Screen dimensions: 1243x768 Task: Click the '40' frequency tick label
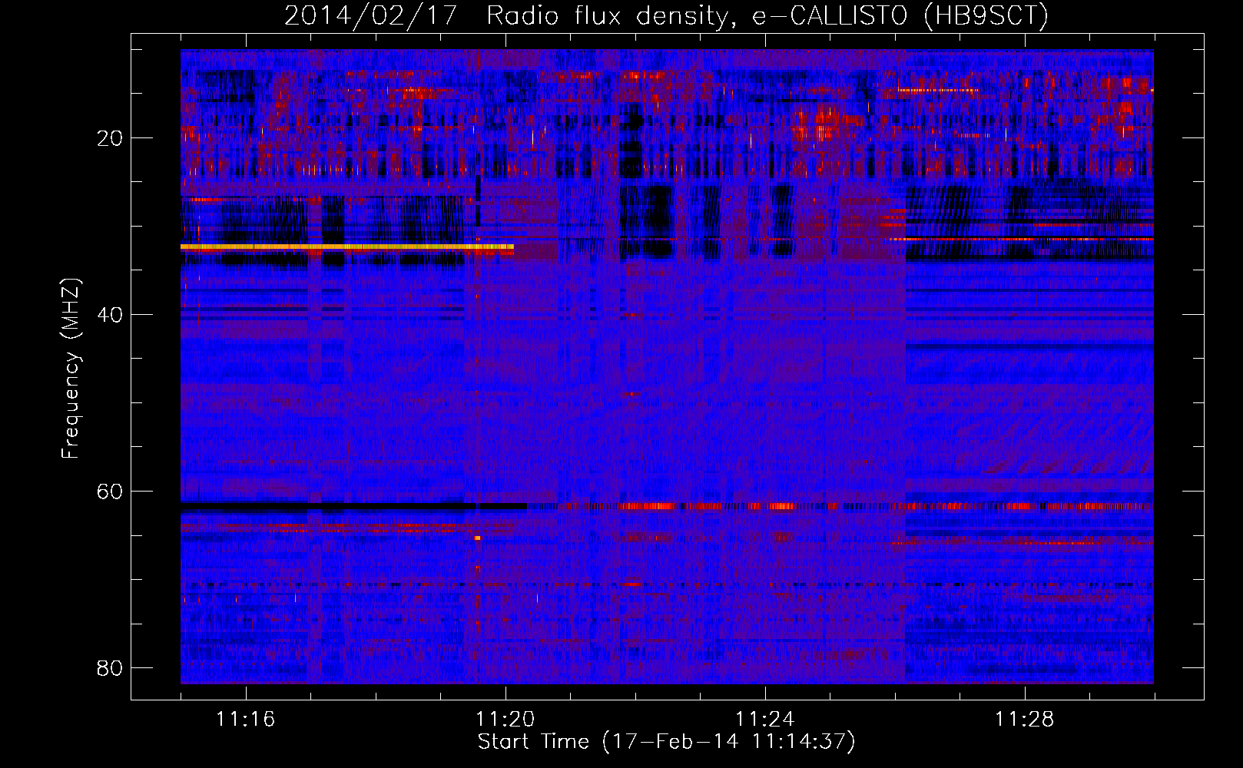(111, 315)
